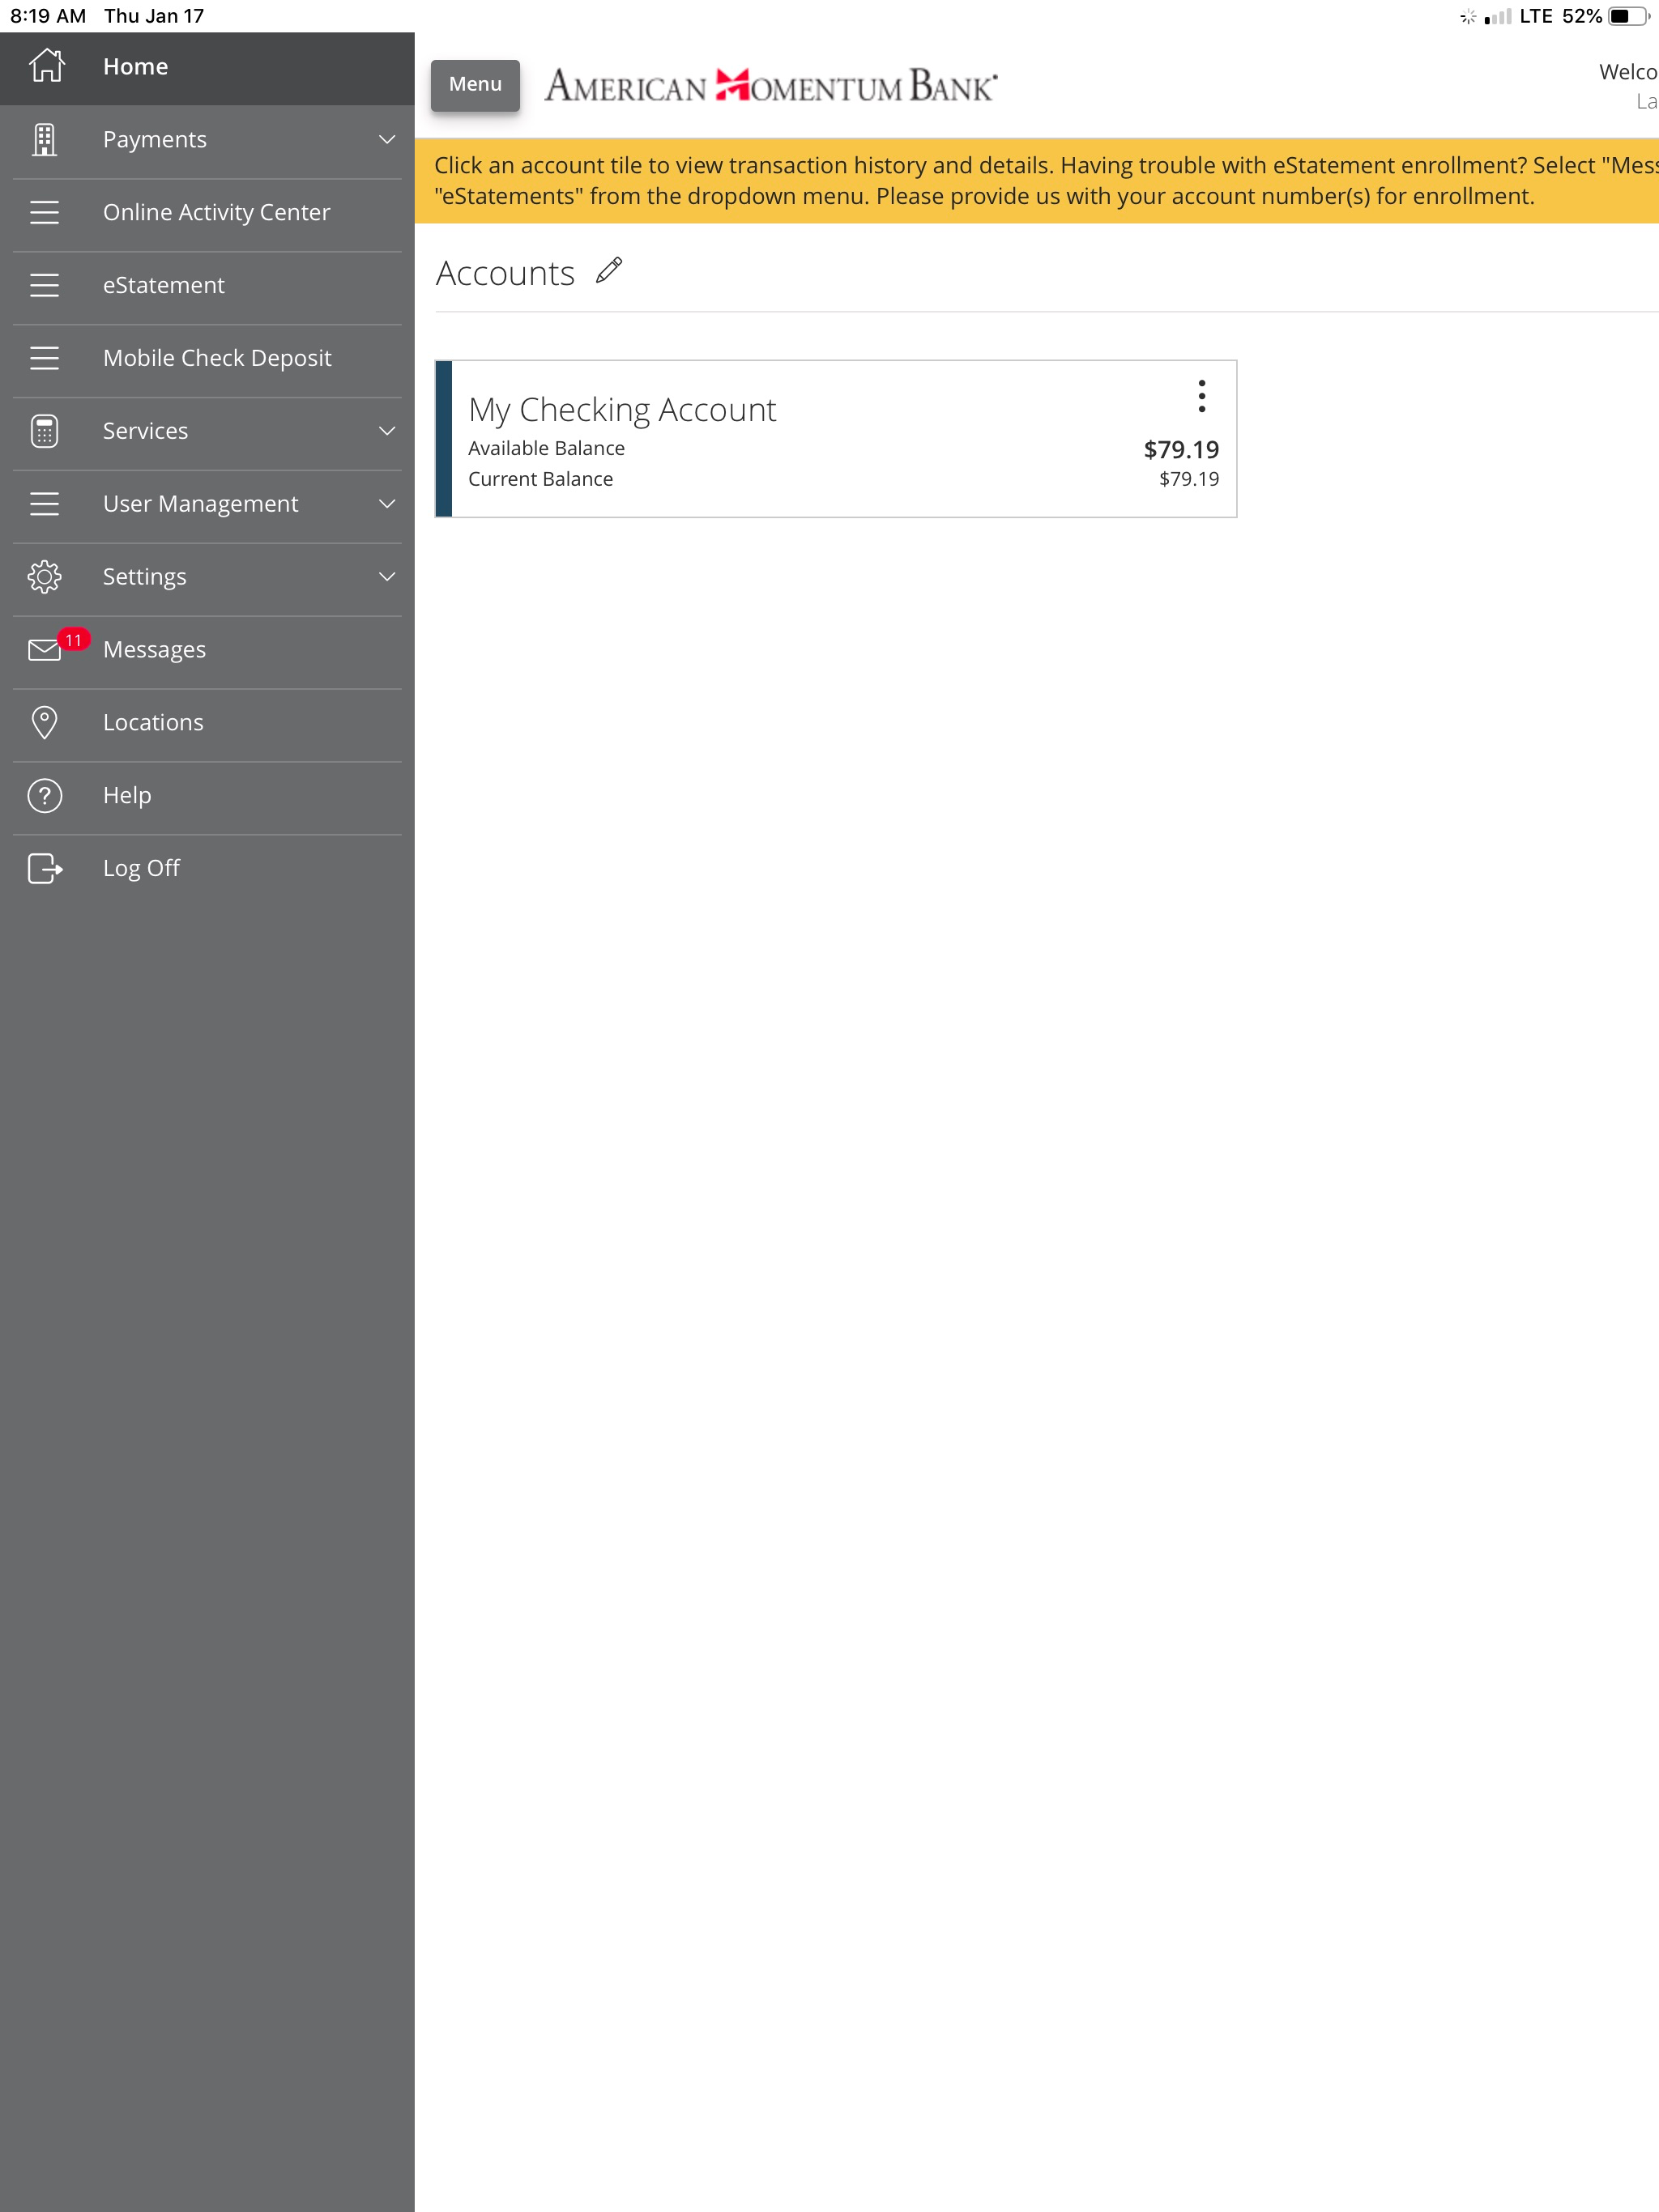
Task: Click the Menu button
Action: [x=476, y=85]
